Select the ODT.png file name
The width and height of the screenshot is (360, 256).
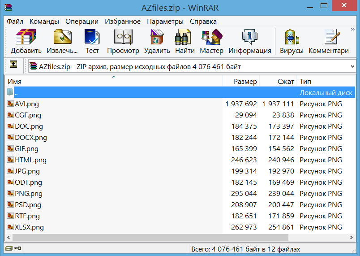(28, 182)
